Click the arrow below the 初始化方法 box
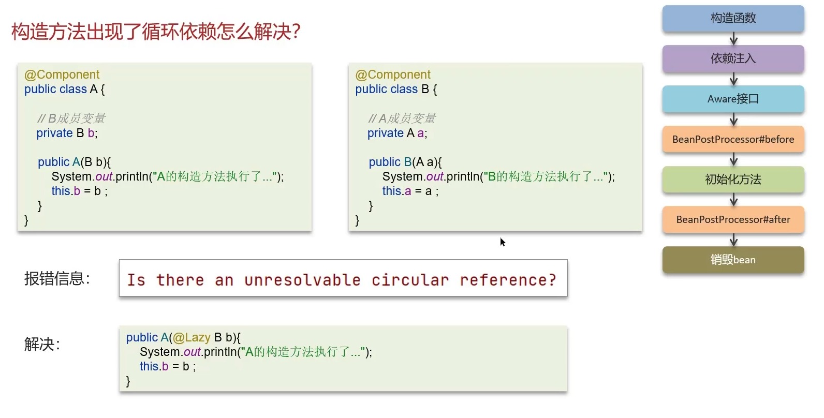The image size is (824, 418). coord(733,200)
